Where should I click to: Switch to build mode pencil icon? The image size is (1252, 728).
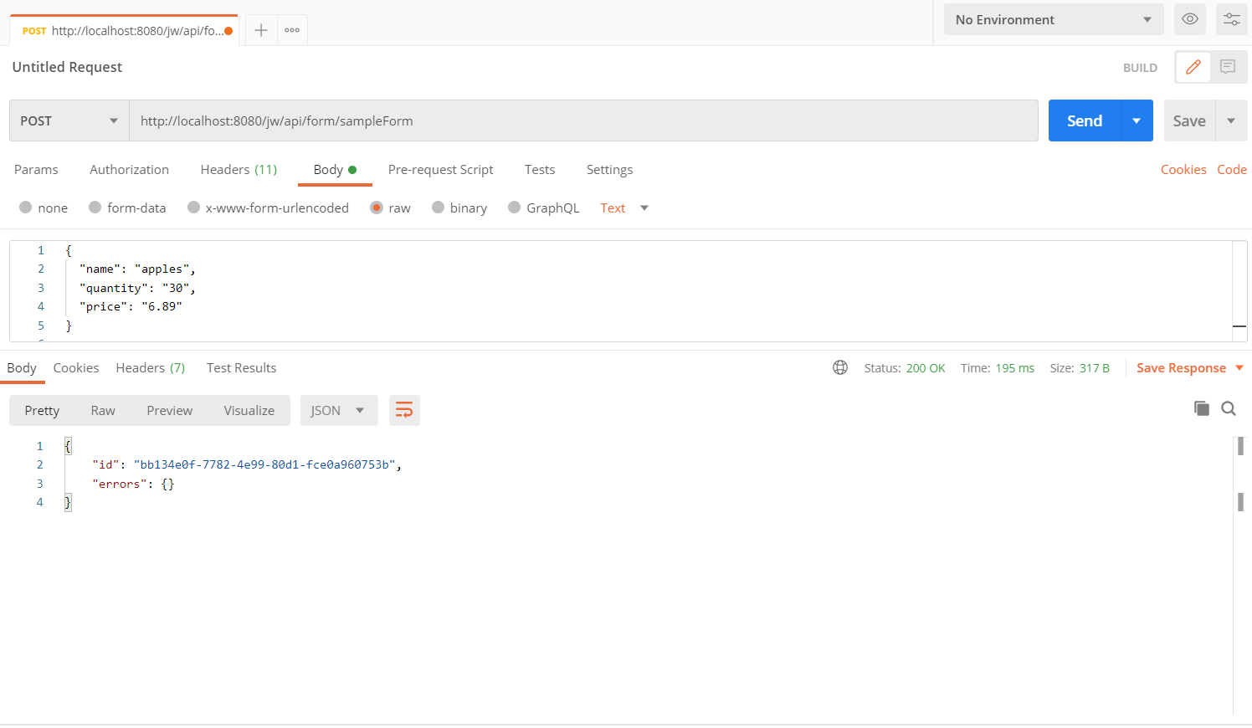click(1193, 67)
